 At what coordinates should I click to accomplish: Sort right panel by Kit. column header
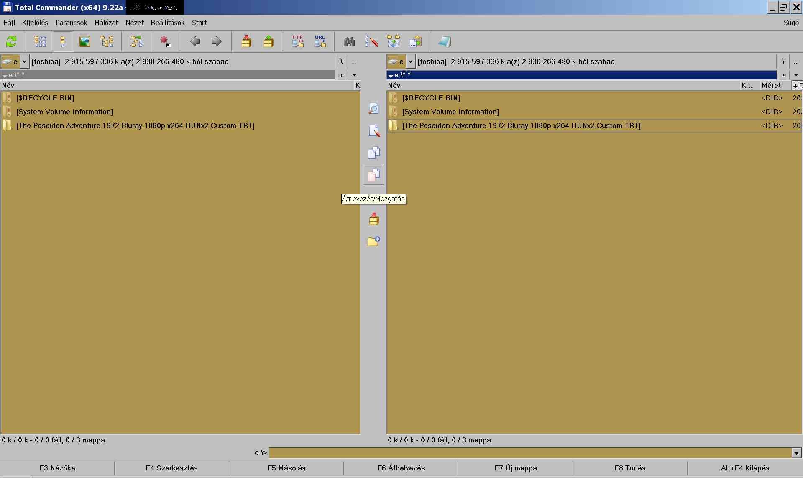(749, 85)
